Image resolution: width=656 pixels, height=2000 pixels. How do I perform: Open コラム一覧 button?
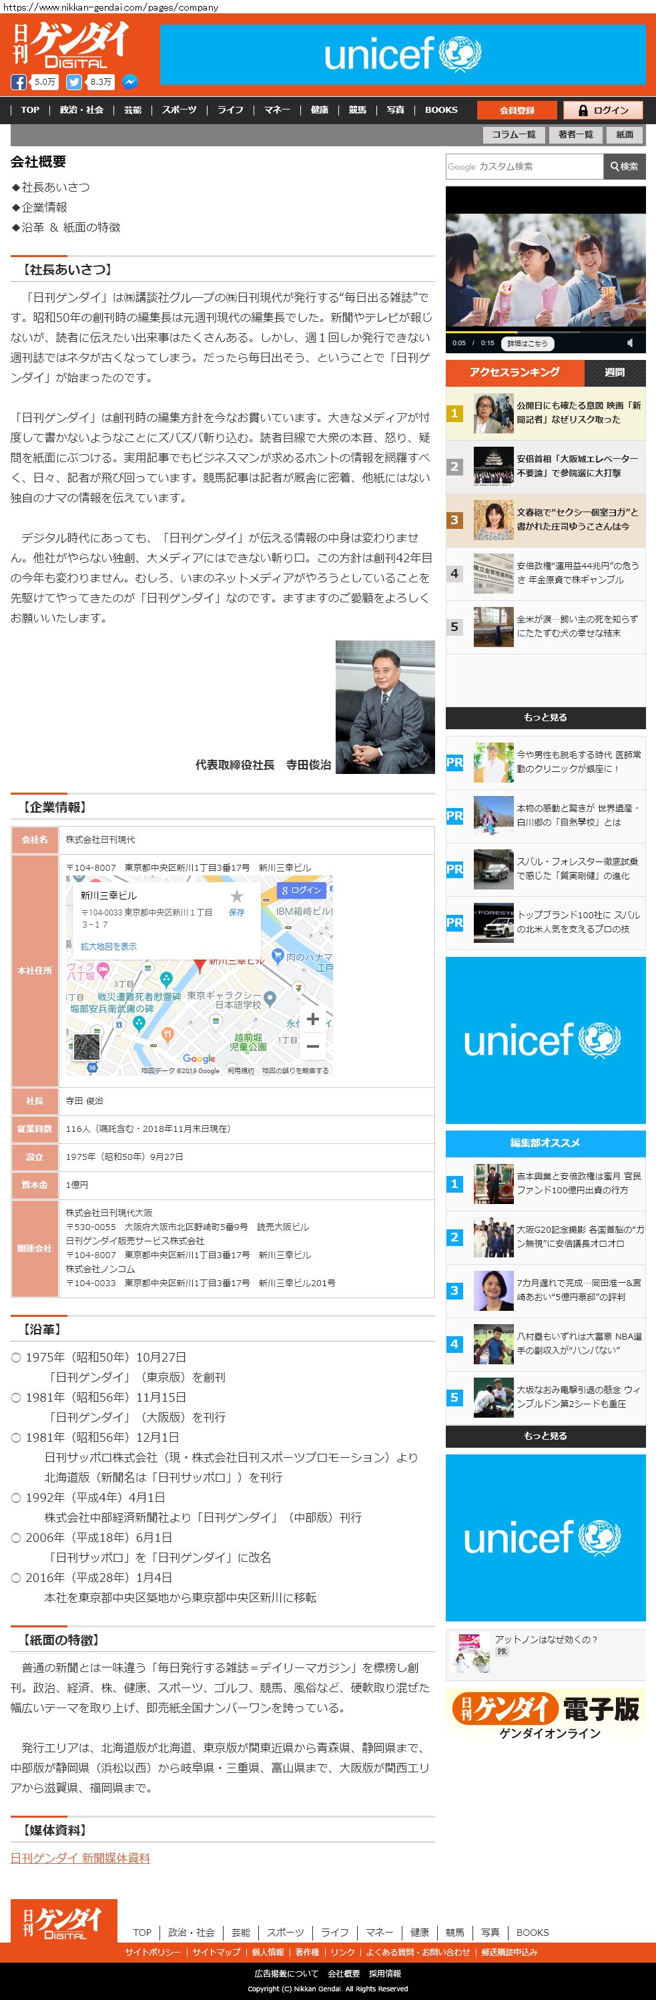pos(514,134)
